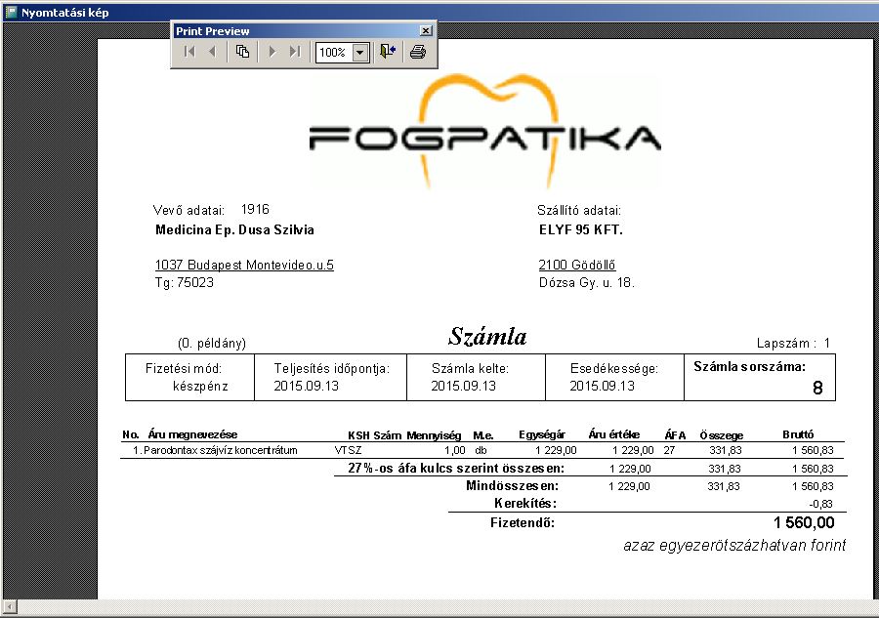Viewport: 879px width, 618px height.
Task: Select supplier name "ELYF 95 KFT."
Action: pyautogui.click(x=581, y=229)
